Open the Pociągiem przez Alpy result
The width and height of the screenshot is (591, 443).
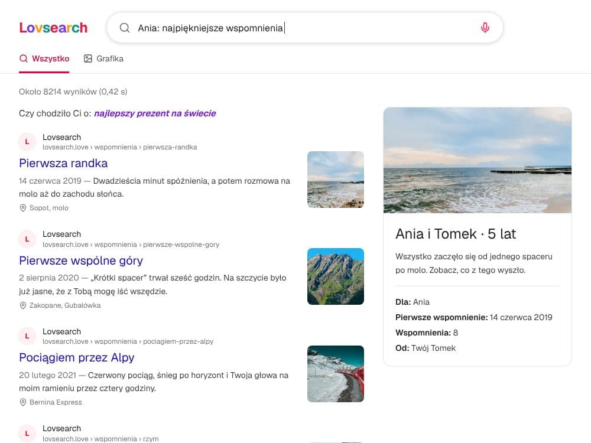(x=76, y=357)
